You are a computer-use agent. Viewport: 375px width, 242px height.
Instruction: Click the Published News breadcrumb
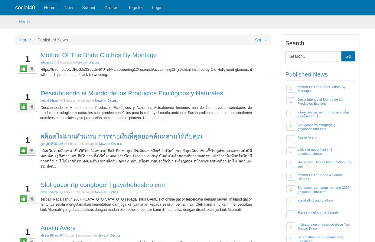(x=53, y=40)
